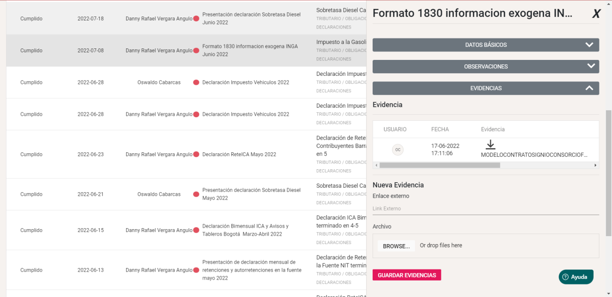Expand the OBSERVACIONES section
The image size is (612, 297).
tap(486, 66)
